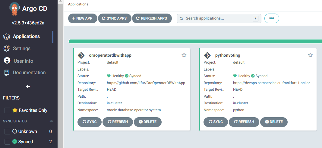Viewport: 322px width, 148px height.
Task: Click the Unknown count 0
Action: pos(51,132)
